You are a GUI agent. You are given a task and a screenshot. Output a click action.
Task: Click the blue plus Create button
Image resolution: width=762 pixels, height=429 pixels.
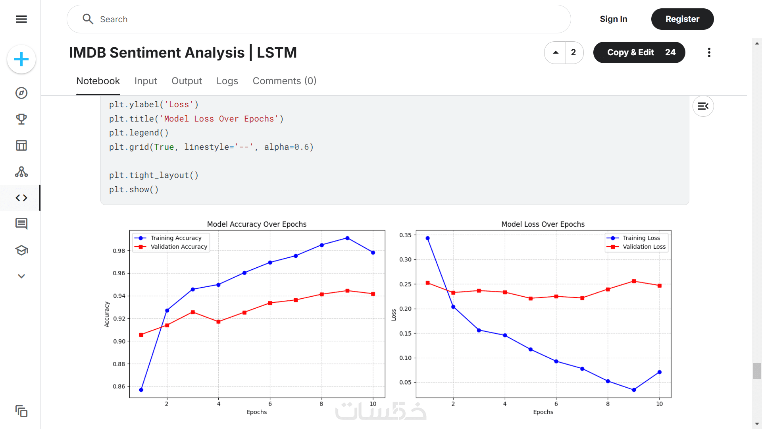point(21,60)
